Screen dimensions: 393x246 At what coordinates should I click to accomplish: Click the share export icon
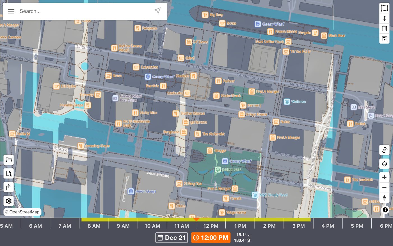(x=9, y=187)
